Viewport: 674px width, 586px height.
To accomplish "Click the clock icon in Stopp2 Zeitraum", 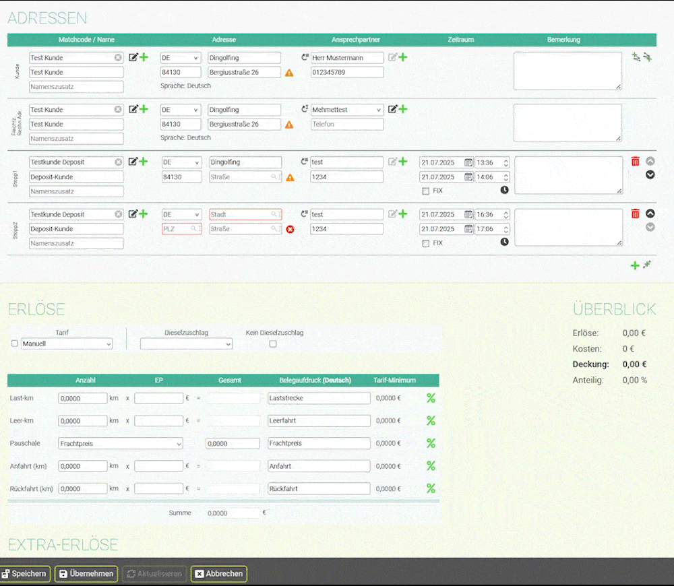I will point(504,242).
